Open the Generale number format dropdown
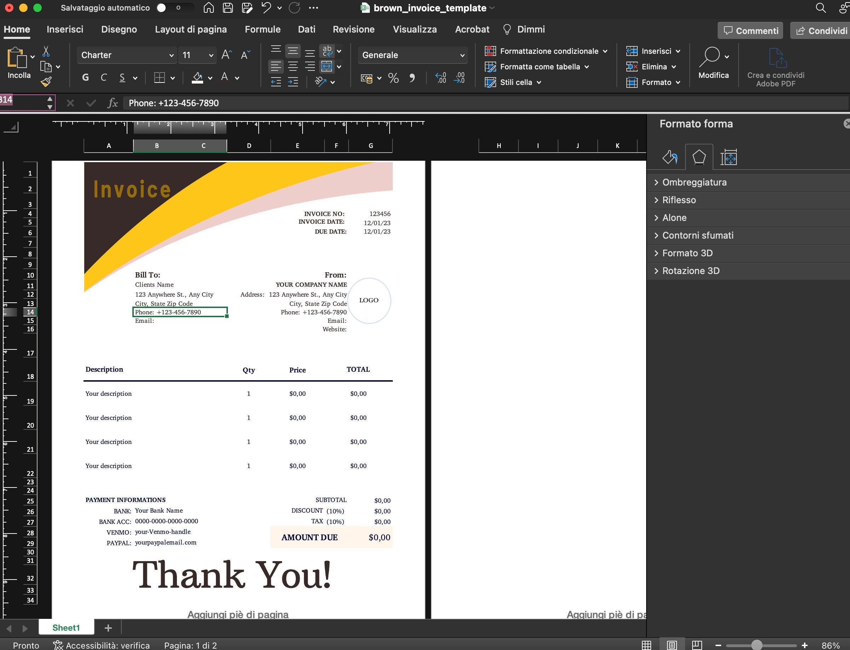Image resolution: width=850 pixels, height=650 pixels. pyautogui.click(x=413, y=55)
